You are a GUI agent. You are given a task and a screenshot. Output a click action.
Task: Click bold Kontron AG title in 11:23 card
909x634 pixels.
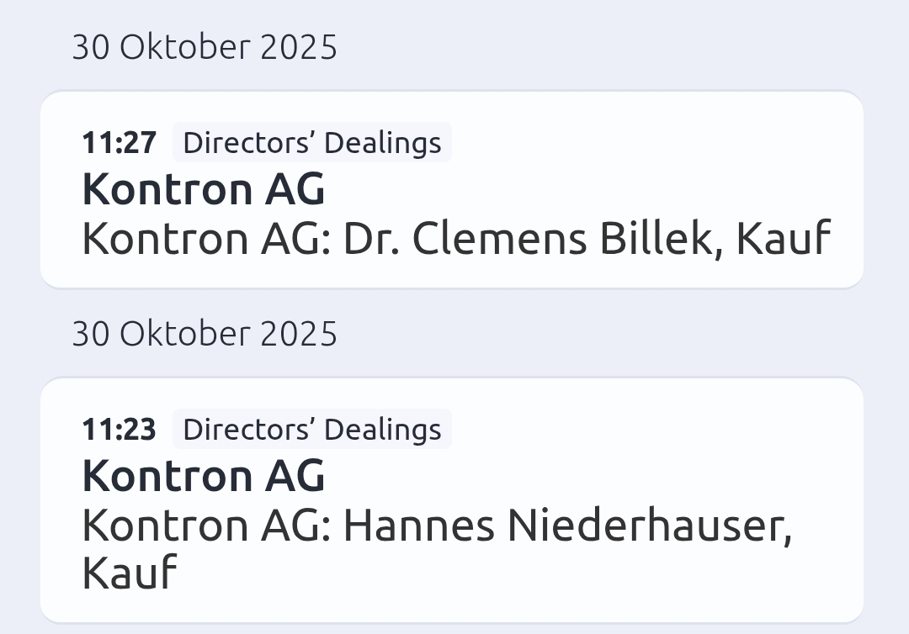tap(204, 476)
